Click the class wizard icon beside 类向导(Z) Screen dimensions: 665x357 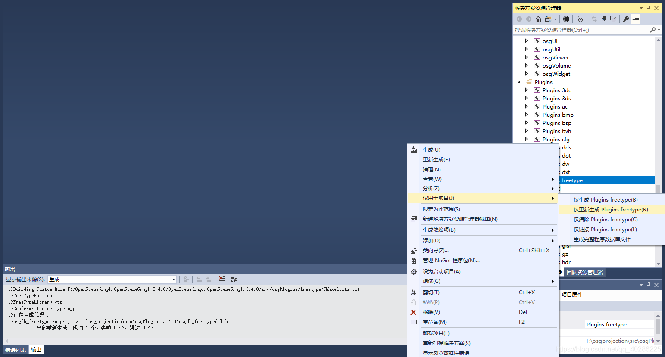414,251
